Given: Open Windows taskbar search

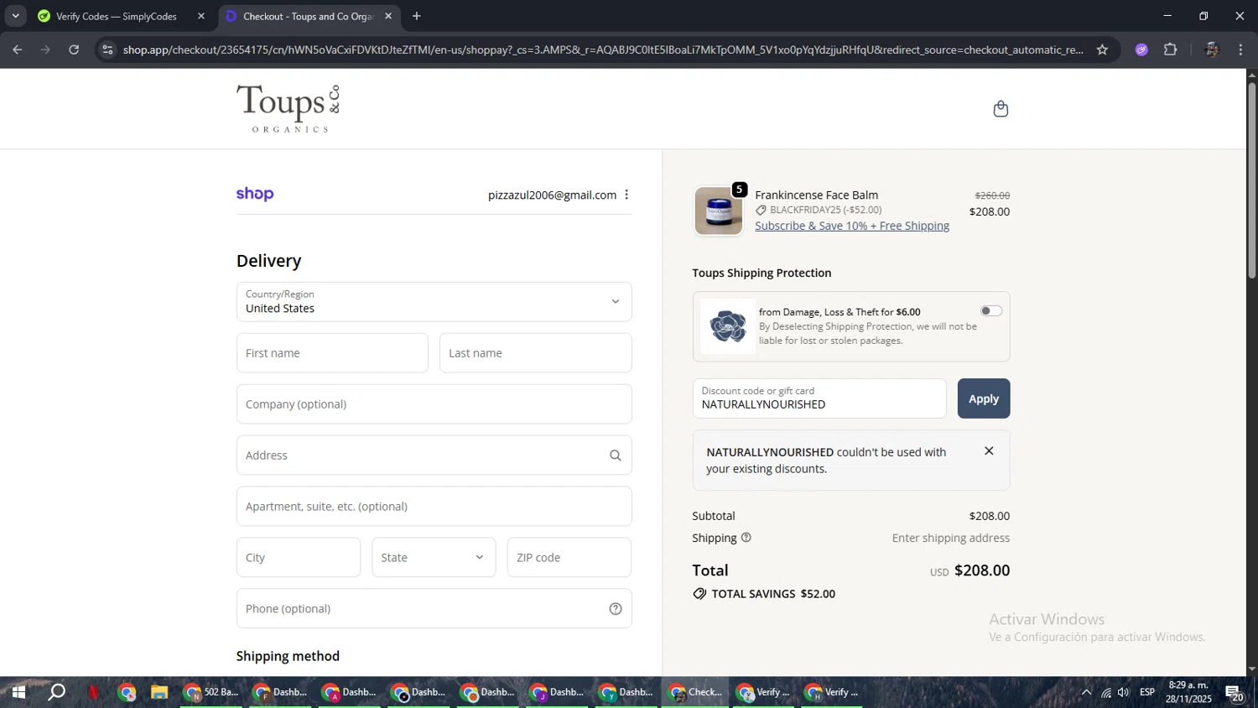Looking at the screenshot, I should coord(56,692).
